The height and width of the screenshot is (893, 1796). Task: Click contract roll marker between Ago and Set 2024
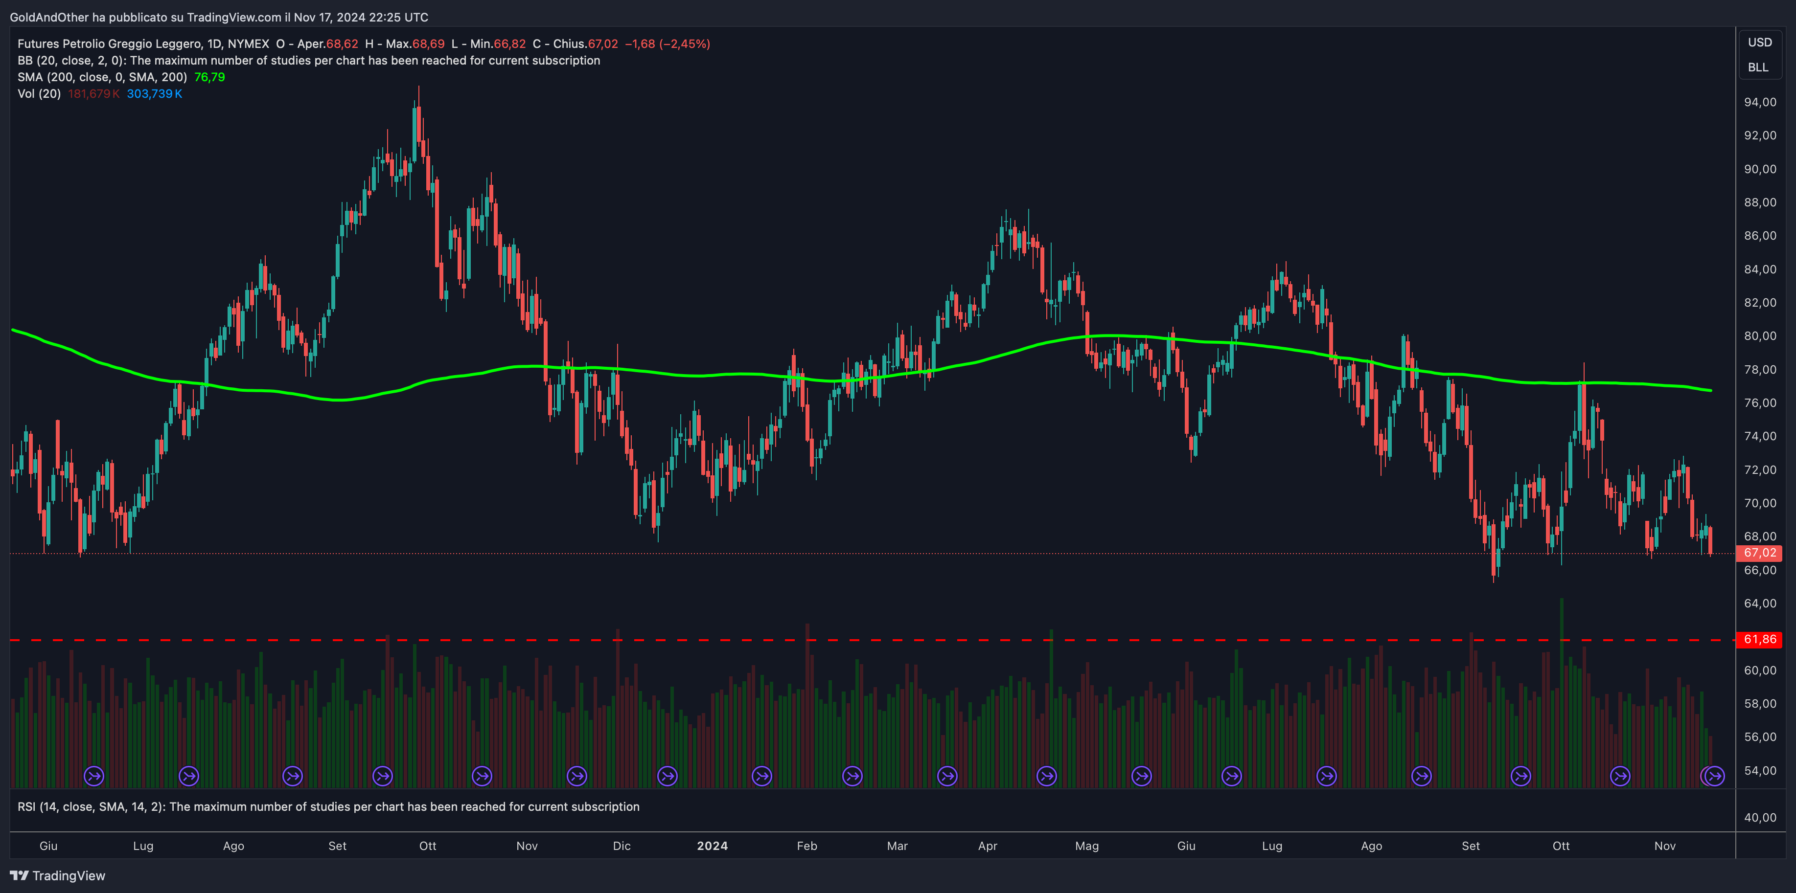[1422, 775]
